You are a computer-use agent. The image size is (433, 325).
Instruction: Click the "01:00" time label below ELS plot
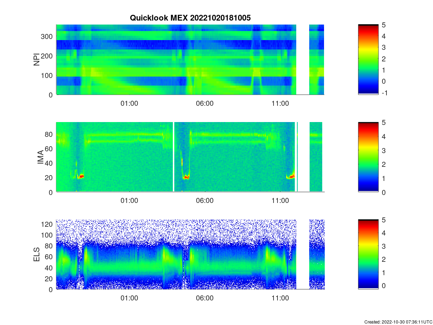(x=129, y=298)
